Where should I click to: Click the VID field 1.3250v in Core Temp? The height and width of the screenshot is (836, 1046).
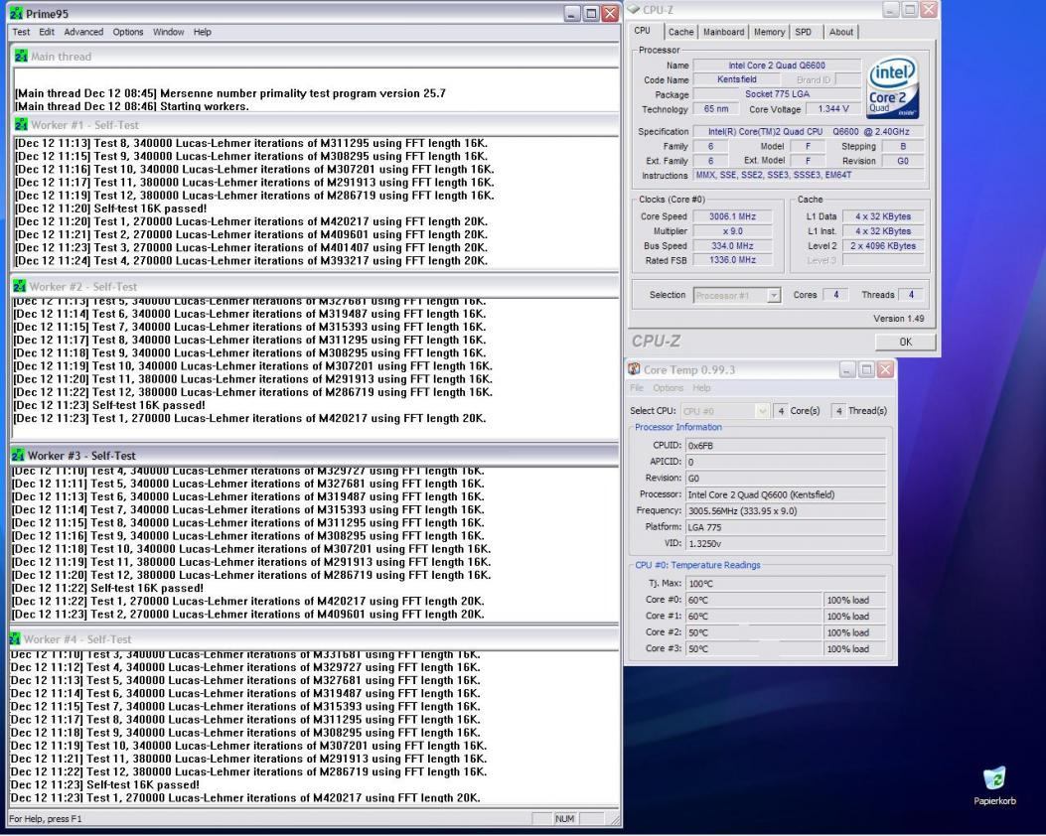[786, 543]
